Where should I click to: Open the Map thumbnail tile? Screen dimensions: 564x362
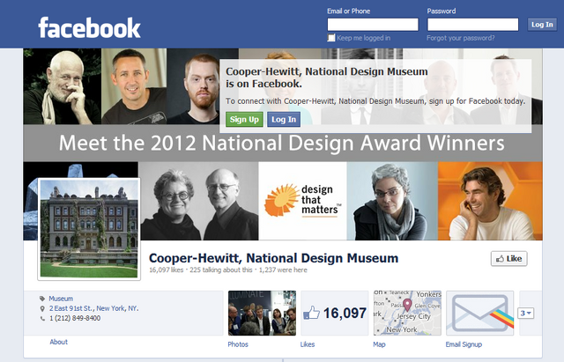click(x=407, y=313)
